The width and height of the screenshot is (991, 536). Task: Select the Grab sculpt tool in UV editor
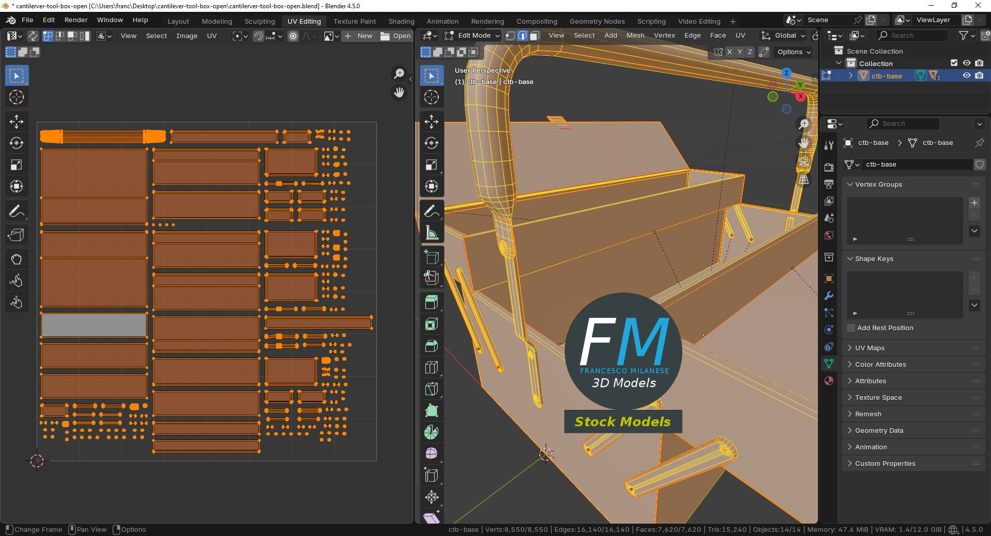tap(17, 259)
